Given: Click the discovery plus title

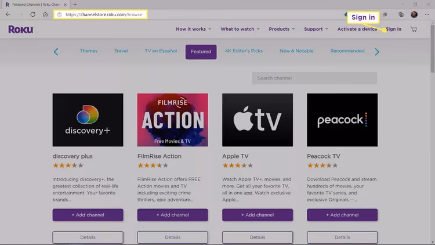Looking at the screenshot, I should (x=72, y=156).
